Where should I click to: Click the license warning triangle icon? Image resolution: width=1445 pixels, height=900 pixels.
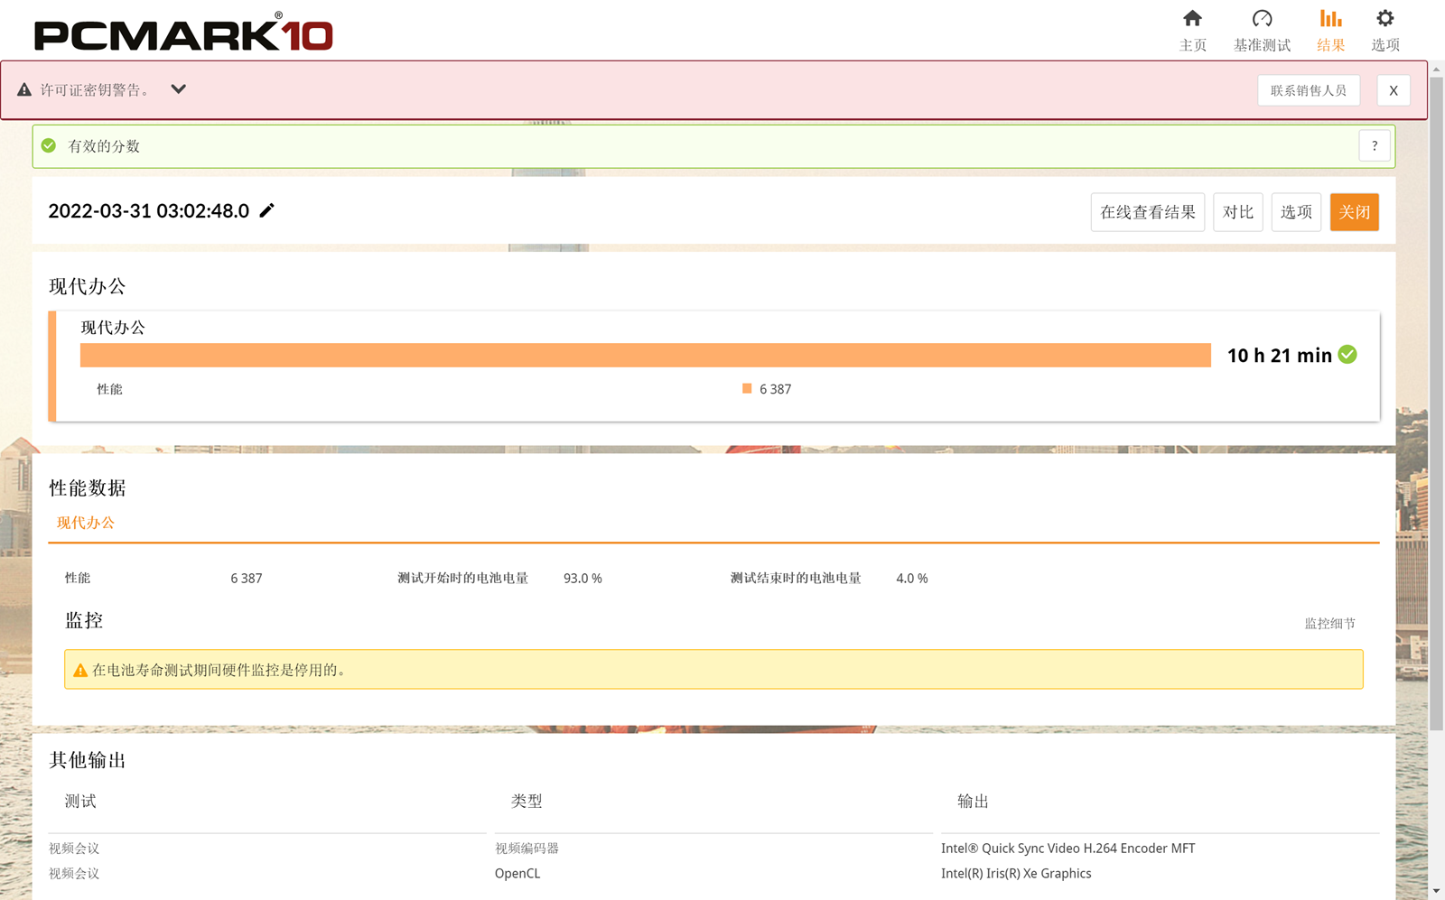coord(24,90)
